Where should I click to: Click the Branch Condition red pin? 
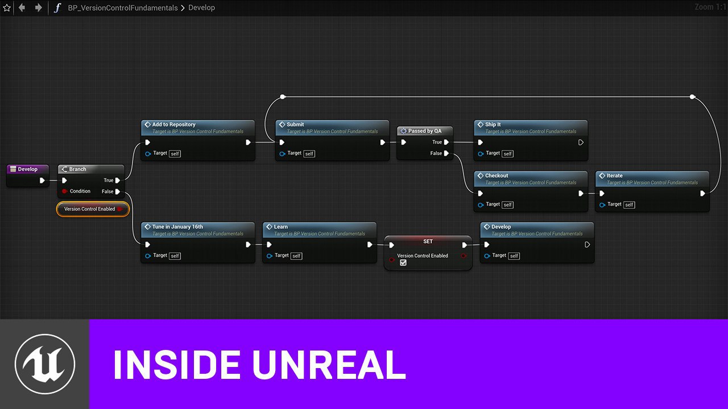64,191
